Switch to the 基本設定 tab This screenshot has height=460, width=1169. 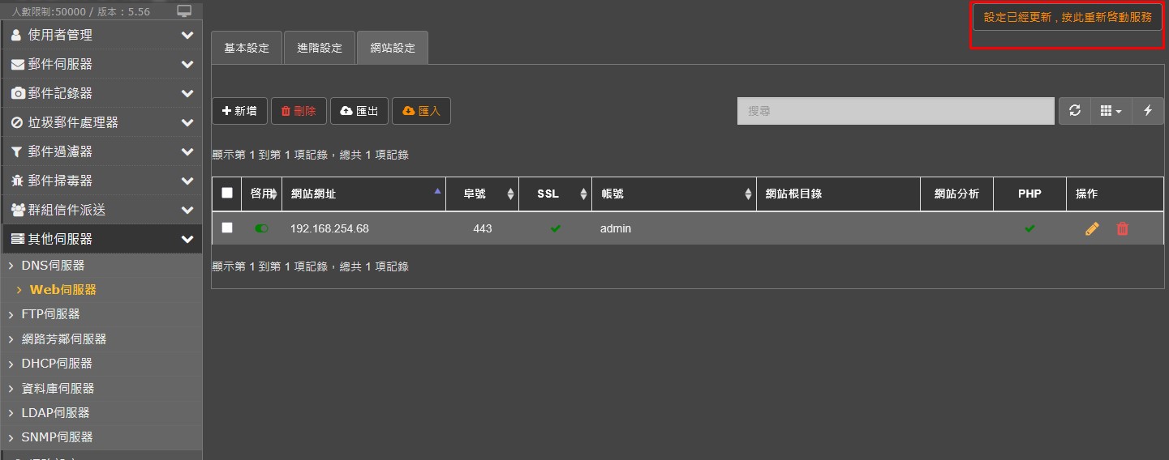[x=247, y=48]
